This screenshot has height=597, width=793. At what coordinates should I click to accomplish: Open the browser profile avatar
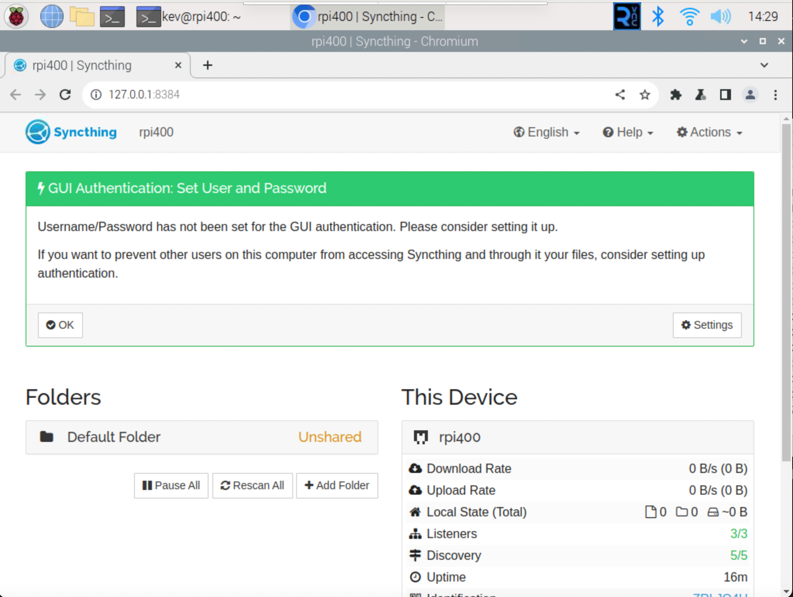pos(750,95)
